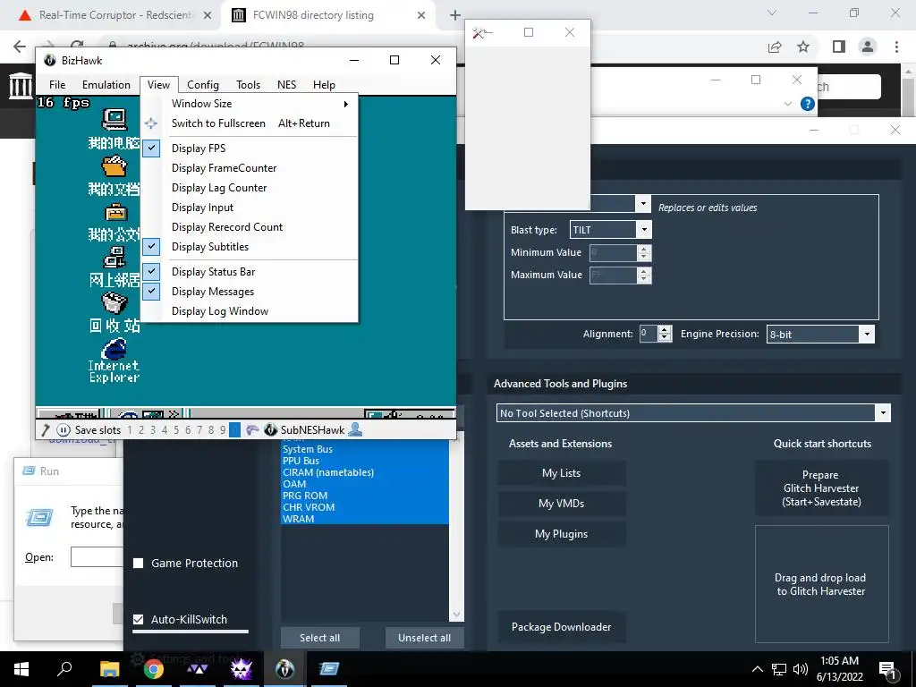
Task: Click Package Downloader button
Action: [562, 627]
